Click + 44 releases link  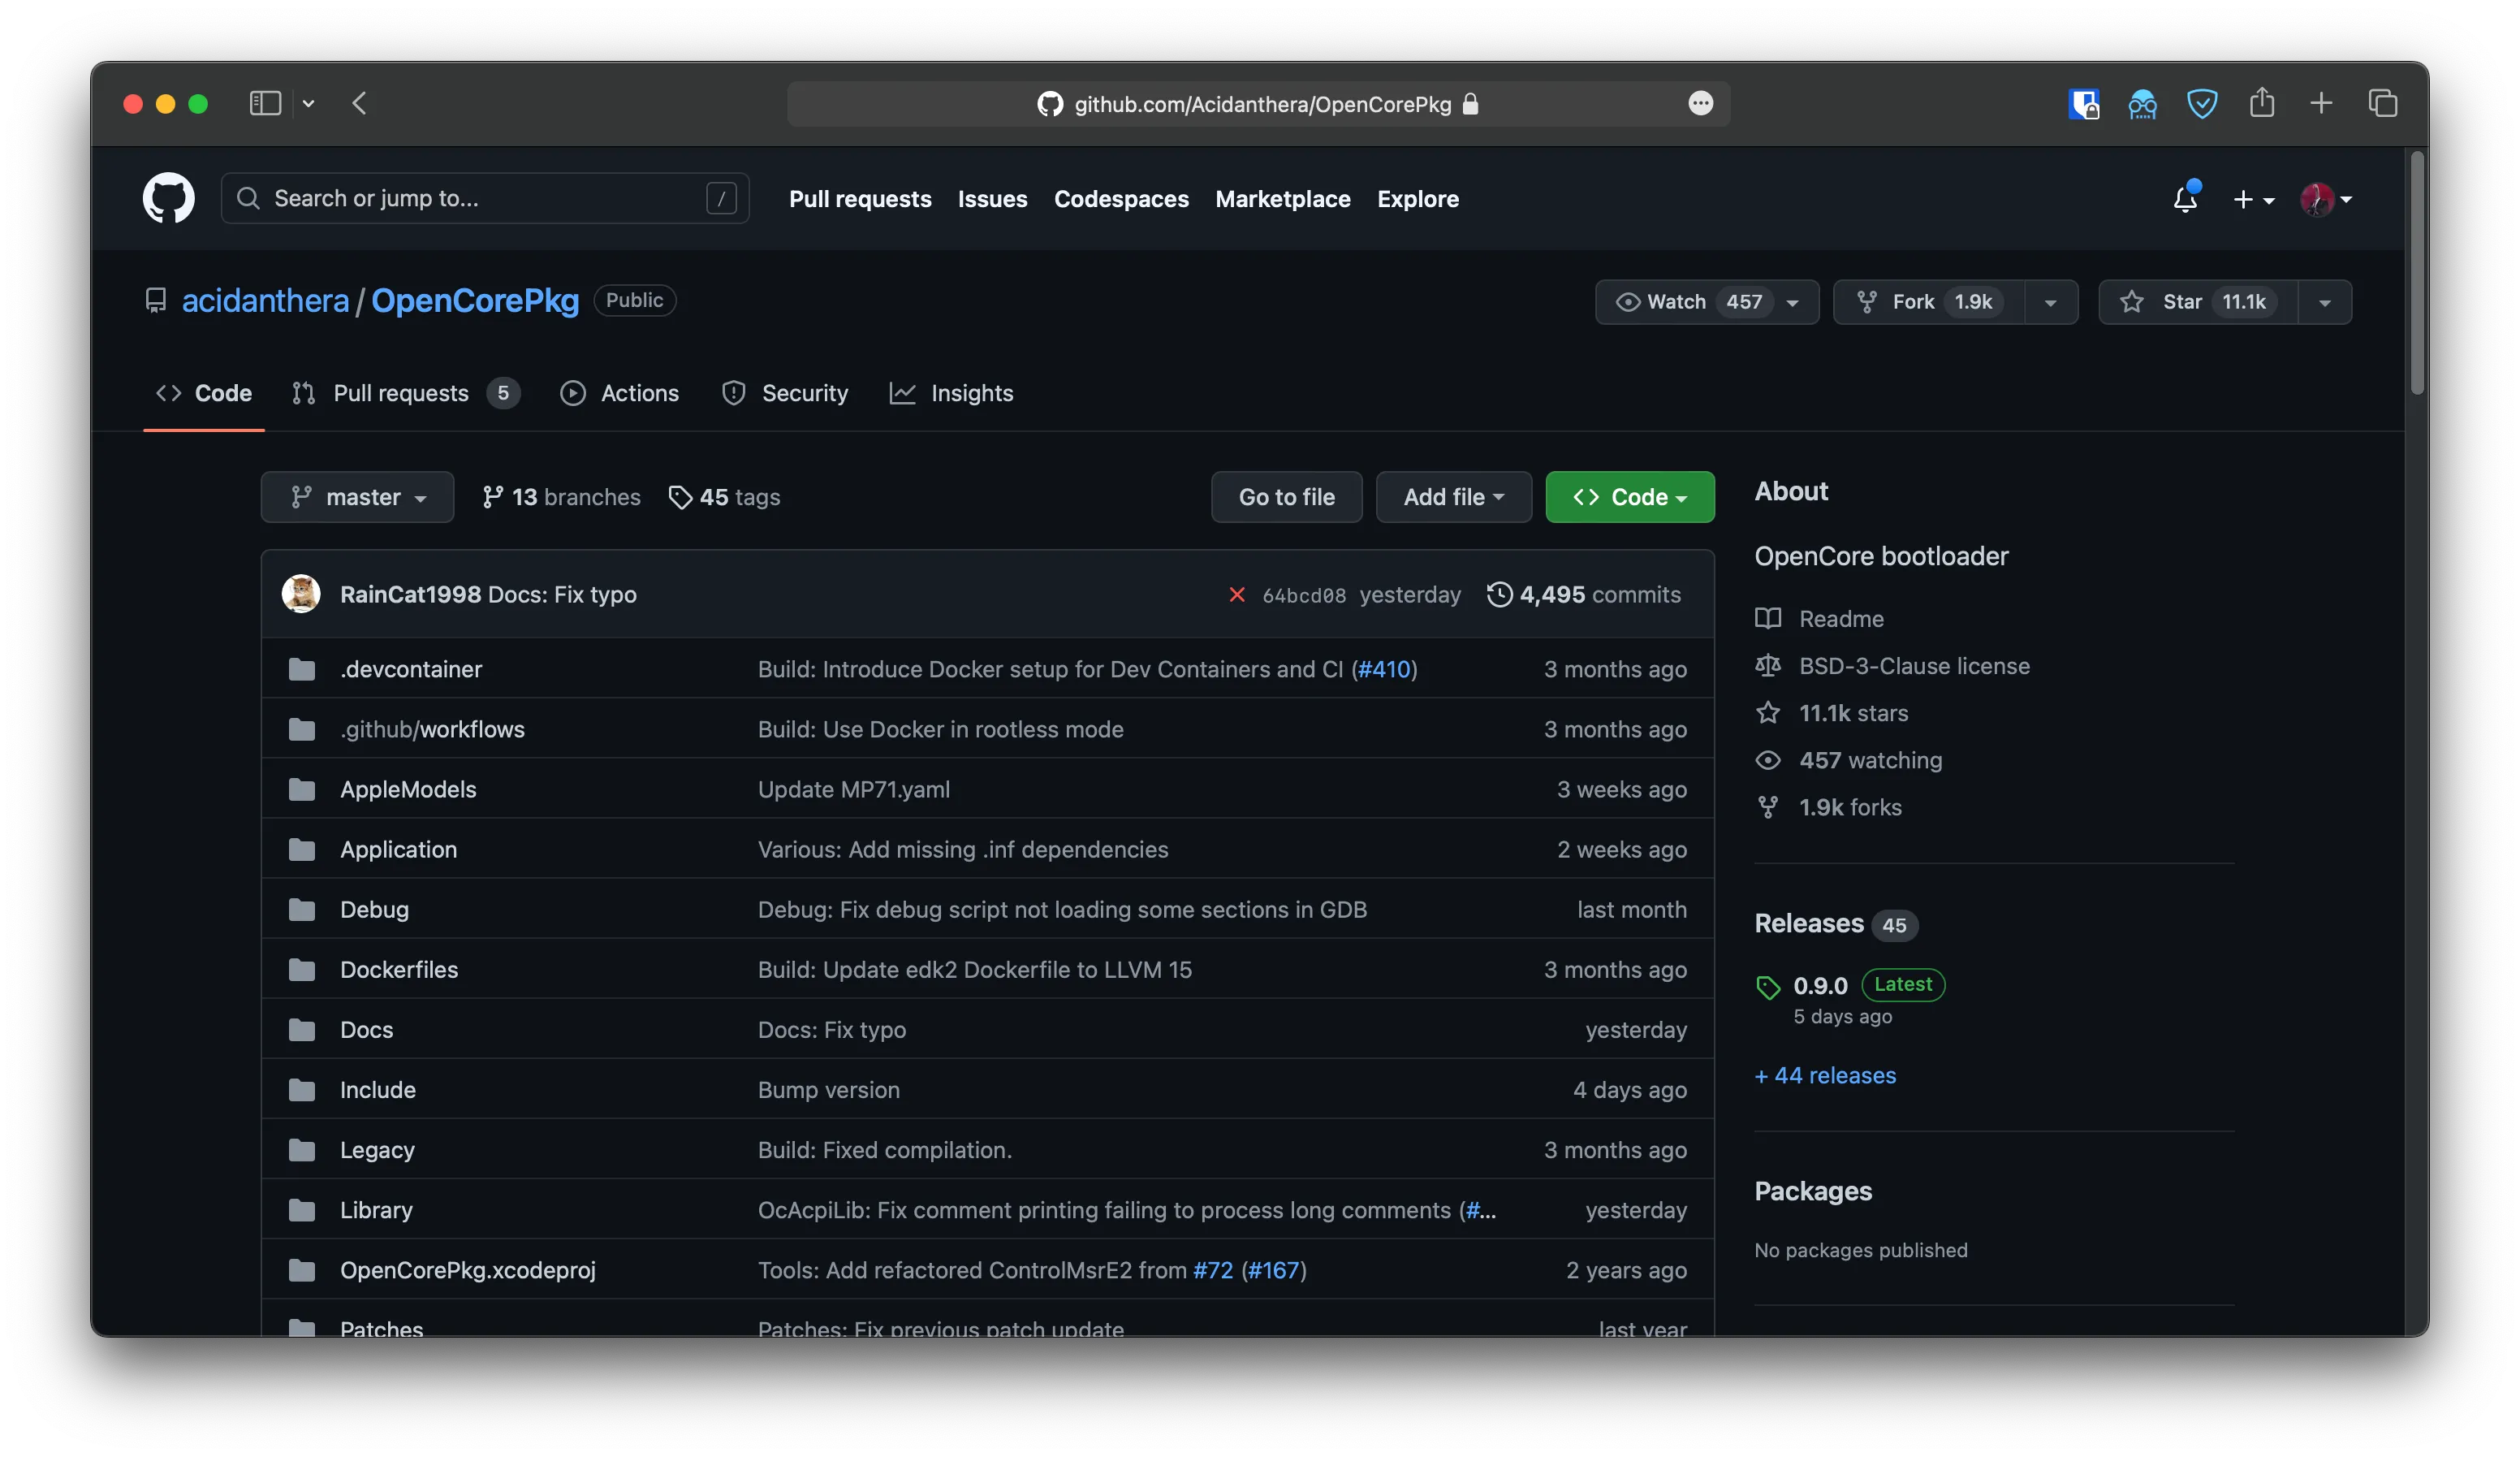tap(1825, 1076)
